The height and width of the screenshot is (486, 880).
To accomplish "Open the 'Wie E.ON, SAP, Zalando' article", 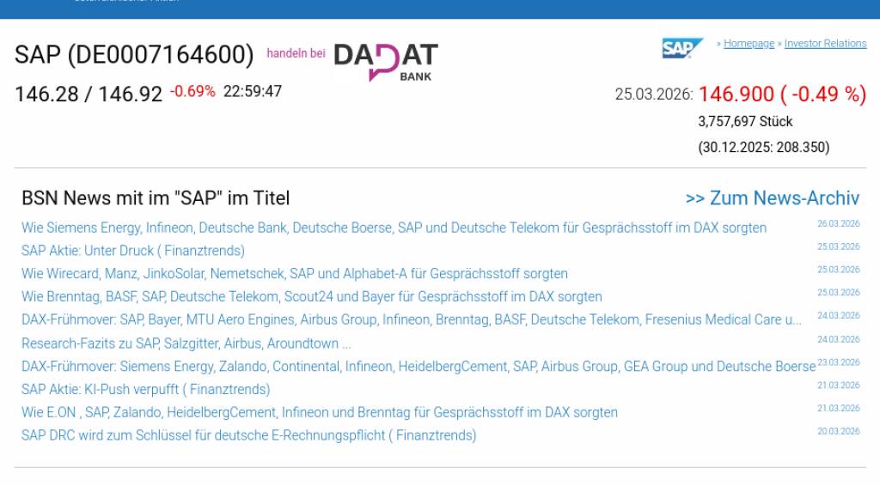I will pyautogui.click(x=319, y=412).
